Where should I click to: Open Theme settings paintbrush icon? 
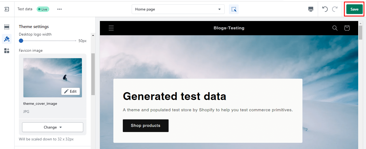(7, 39)
